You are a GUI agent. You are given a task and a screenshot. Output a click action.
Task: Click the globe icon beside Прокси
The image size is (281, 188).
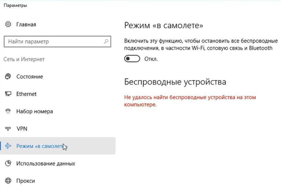(x=8, y=181)
